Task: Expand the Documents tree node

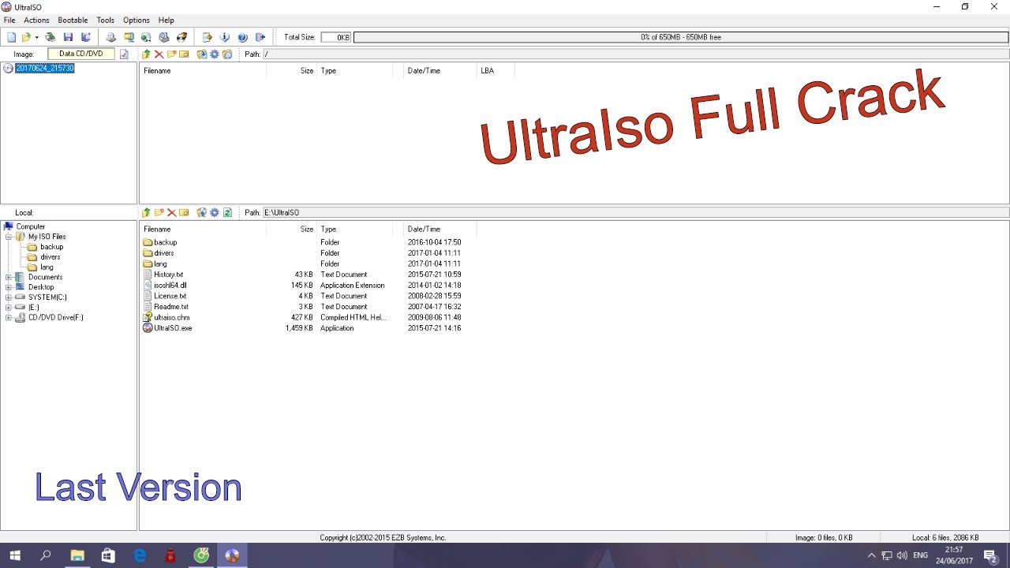Action: coord(9,278)
